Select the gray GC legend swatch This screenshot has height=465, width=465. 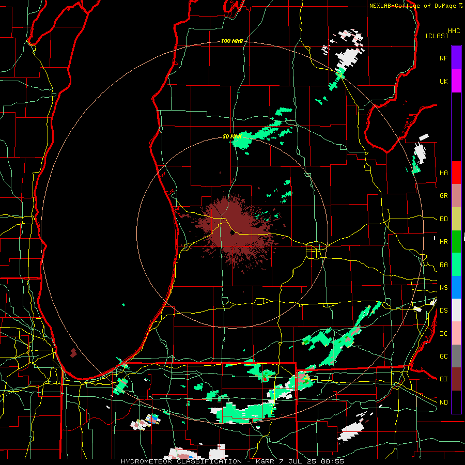coord(456,356)
